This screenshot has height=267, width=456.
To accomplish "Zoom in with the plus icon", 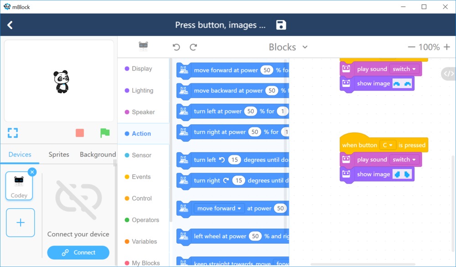I will [447, 47].
